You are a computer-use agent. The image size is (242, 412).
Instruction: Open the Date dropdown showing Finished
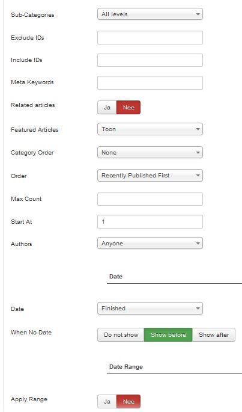tap(150, 309)
